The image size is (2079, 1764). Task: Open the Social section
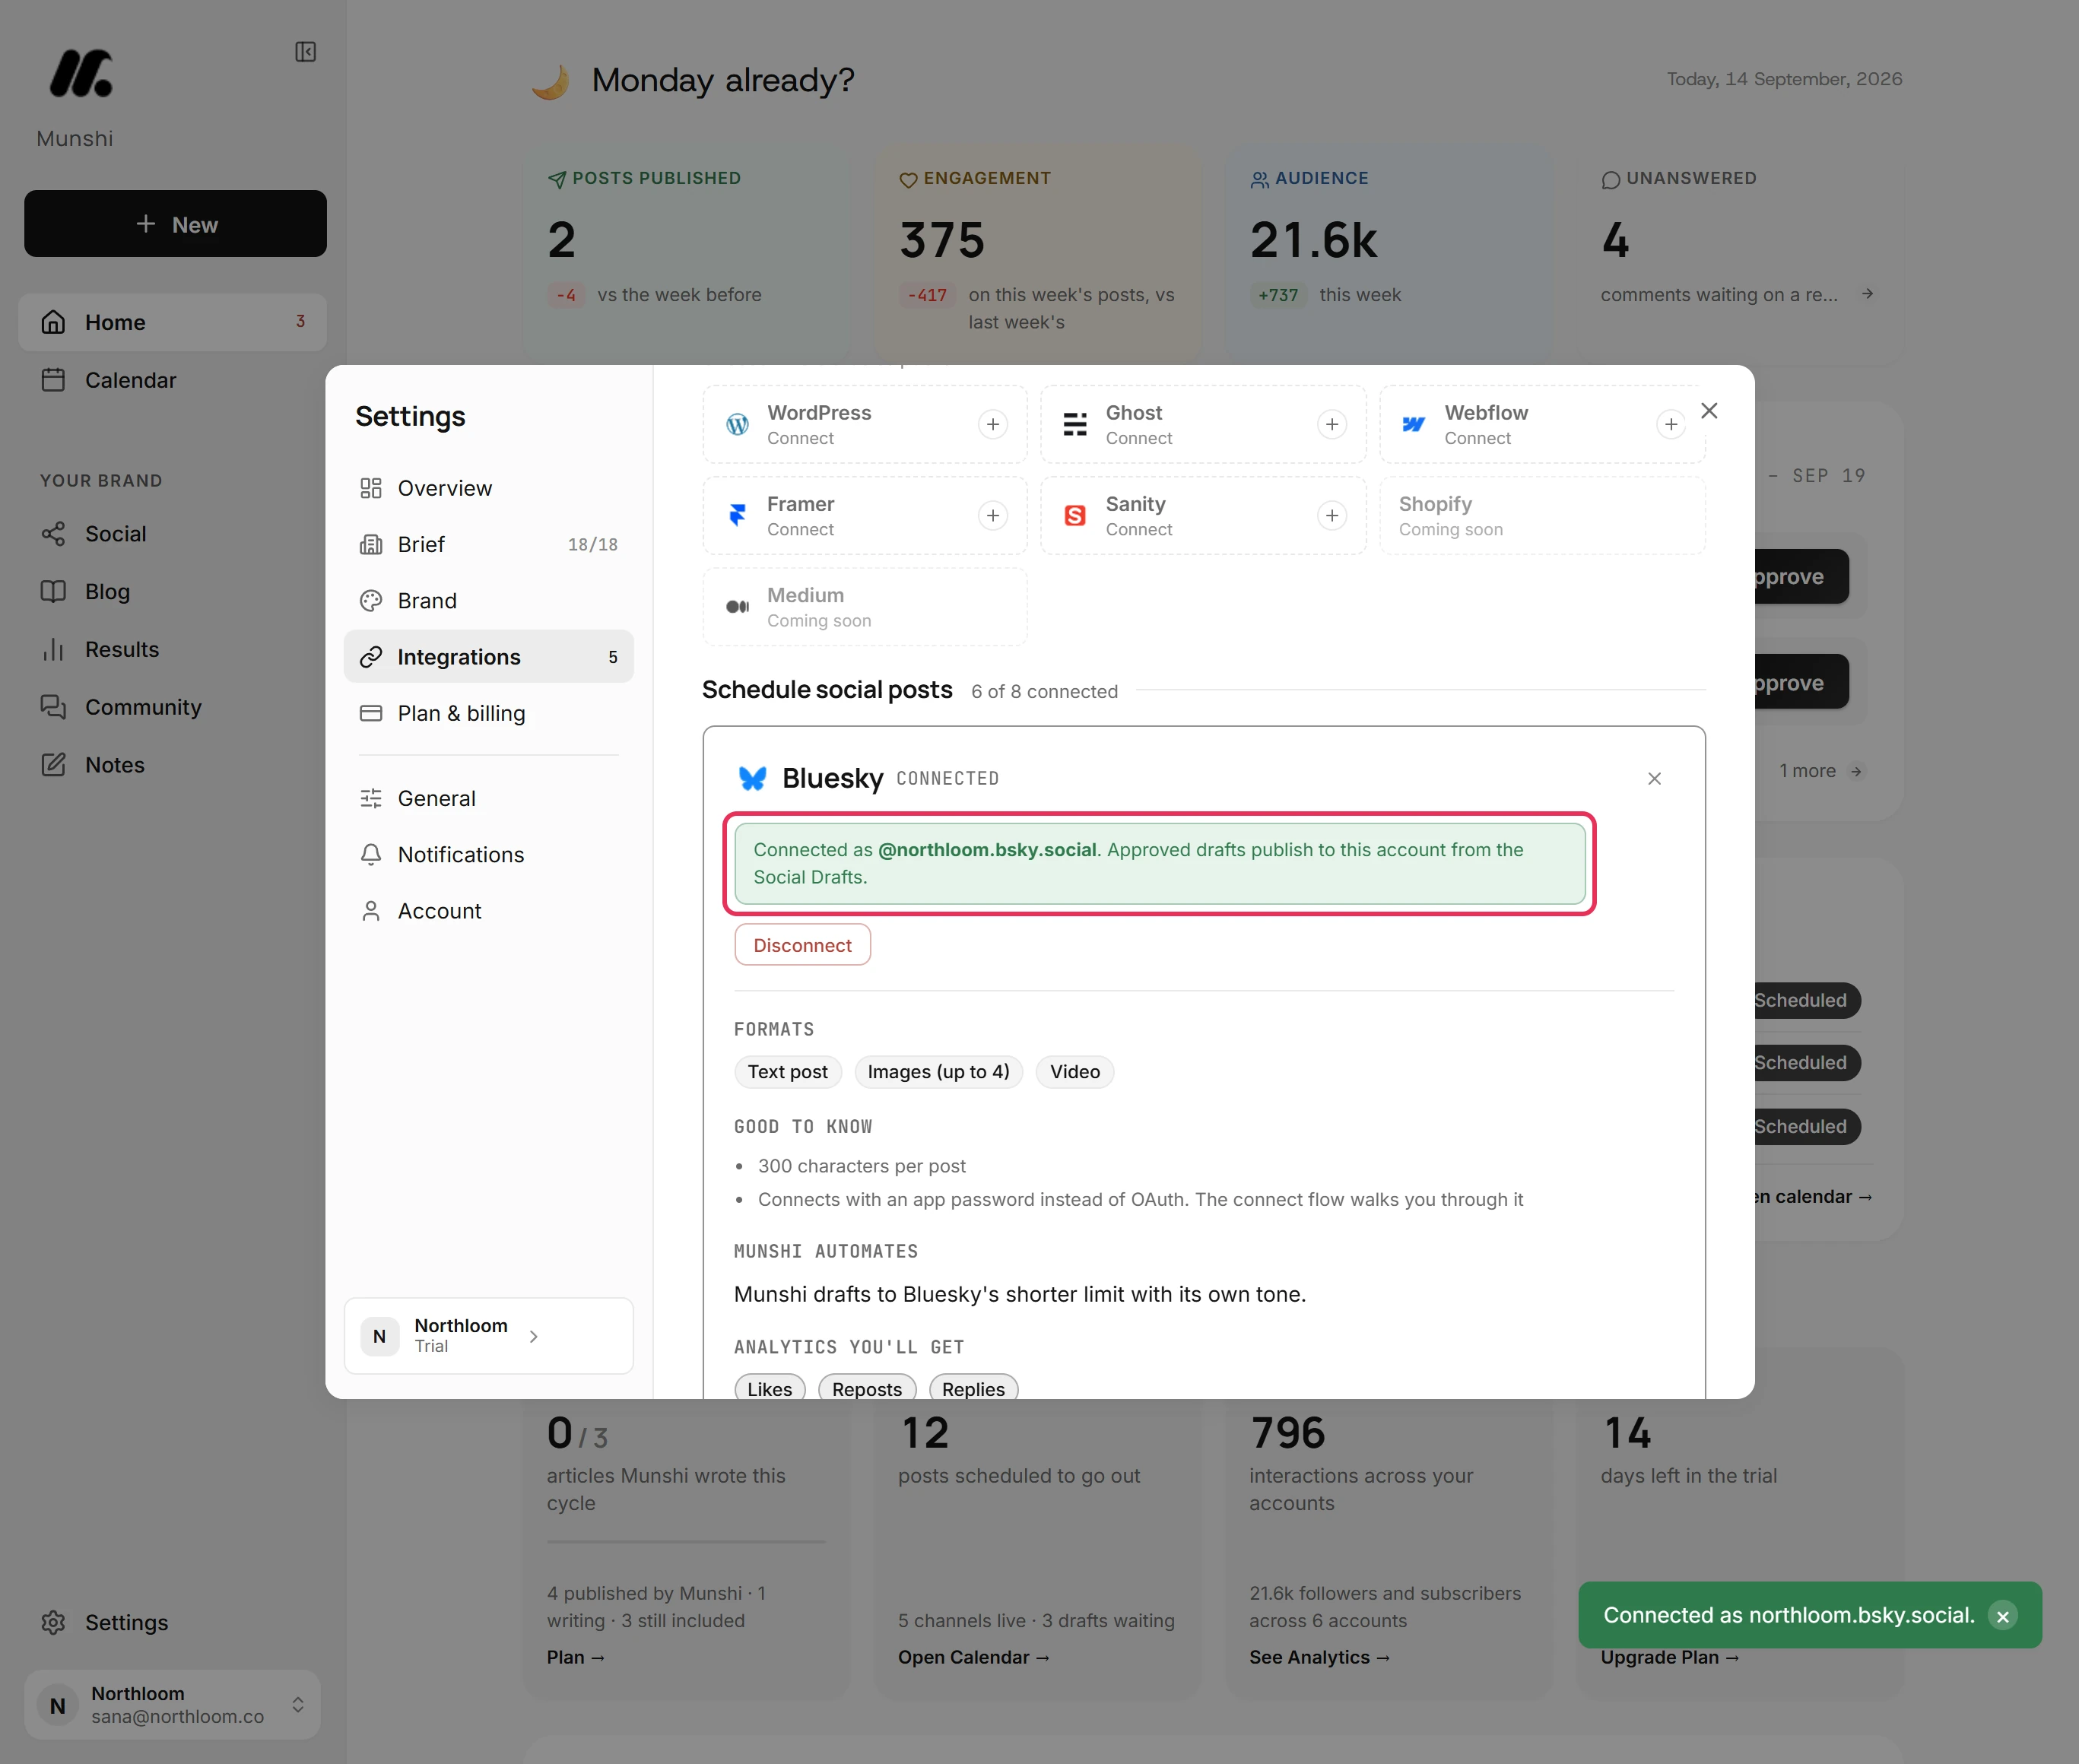coord(172,534)
